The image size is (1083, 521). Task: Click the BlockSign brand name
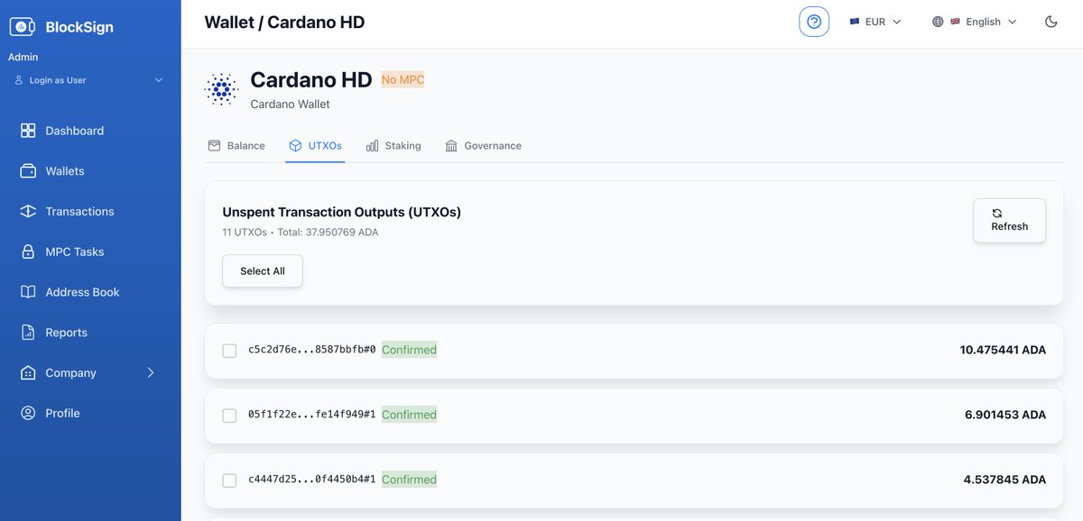tap(79, 27)
